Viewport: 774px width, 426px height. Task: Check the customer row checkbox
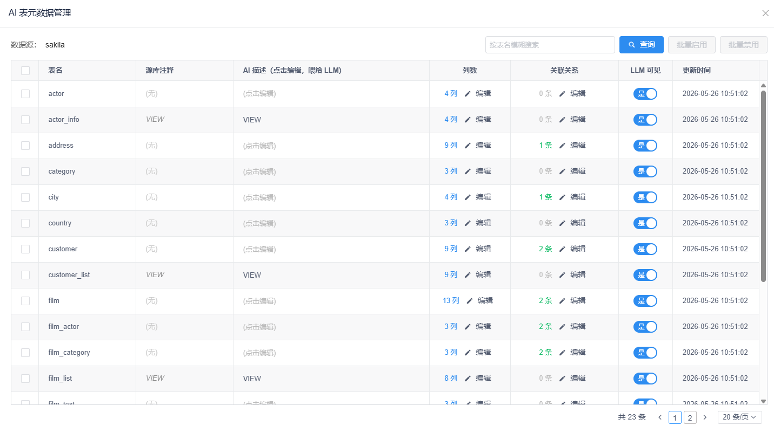pyautogui.click(x=25, y=249)
